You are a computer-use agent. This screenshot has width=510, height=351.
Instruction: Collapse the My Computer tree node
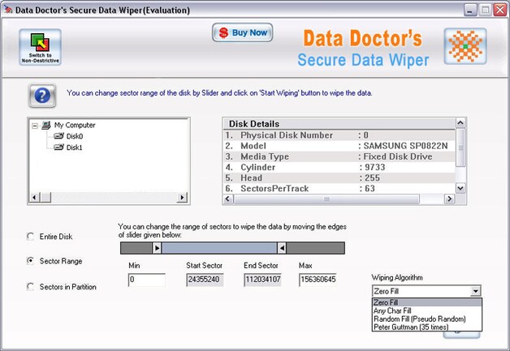coord(35,126)
